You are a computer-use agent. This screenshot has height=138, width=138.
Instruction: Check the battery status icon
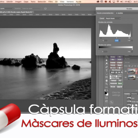pyautogui.click(x=130, y=2)
